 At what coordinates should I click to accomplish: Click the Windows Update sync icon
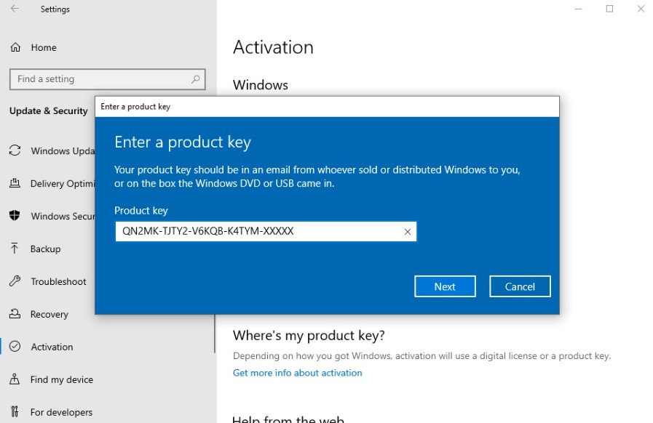pos(15,150)
